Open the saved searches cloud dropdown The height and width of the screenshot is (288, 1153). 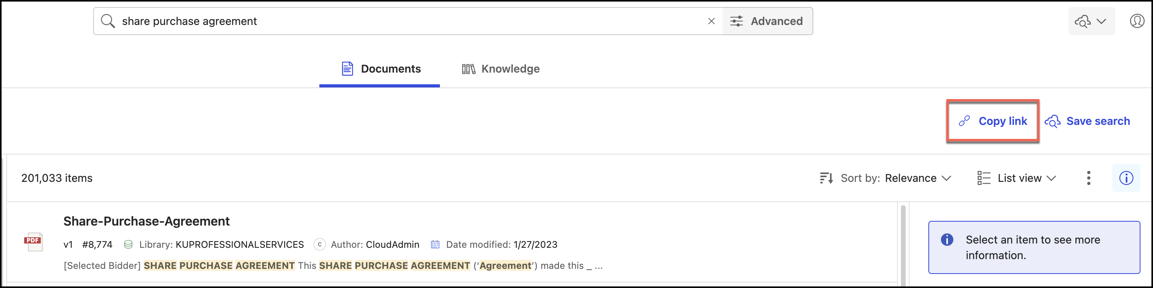1091,21
